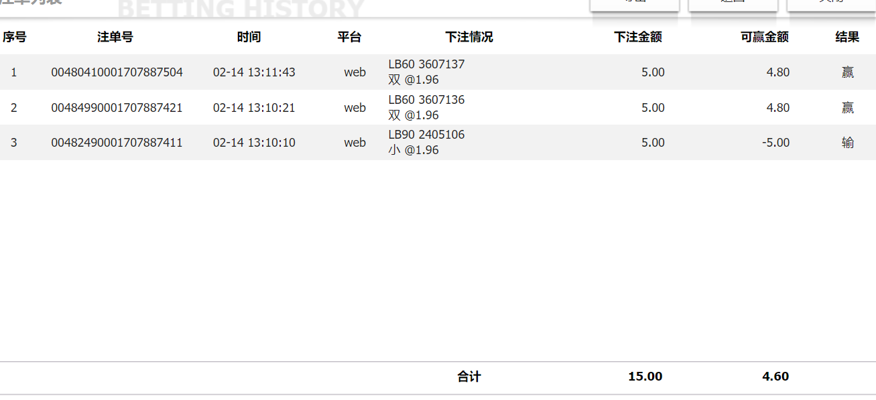The width and height of the screenshot is (876, 400).
Task: Click the 结果 column header
Action: (x=847, y=37)
